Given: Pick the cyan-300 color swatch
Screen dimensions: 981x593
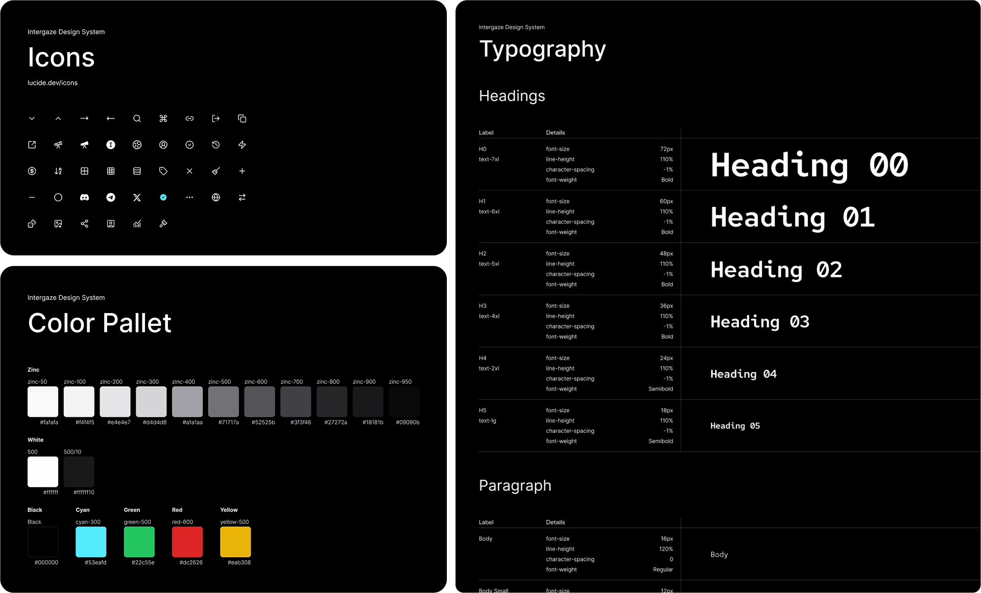Looking at the screenshot, I should coord(91,542).
